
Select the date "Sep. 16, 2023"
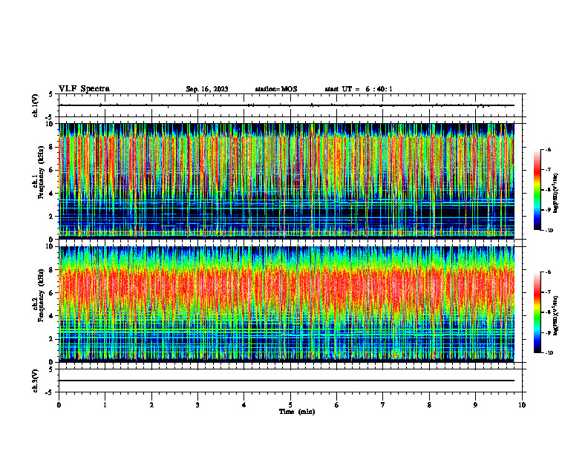[x=207, y=89]
